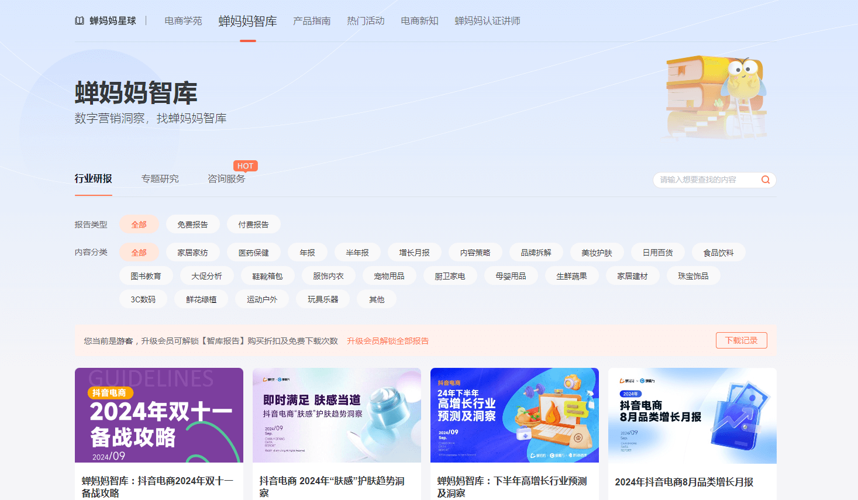Select 生鲜蔬果 category tag
The width and height of the screenshot is (858, 500).
coord(572,276)
